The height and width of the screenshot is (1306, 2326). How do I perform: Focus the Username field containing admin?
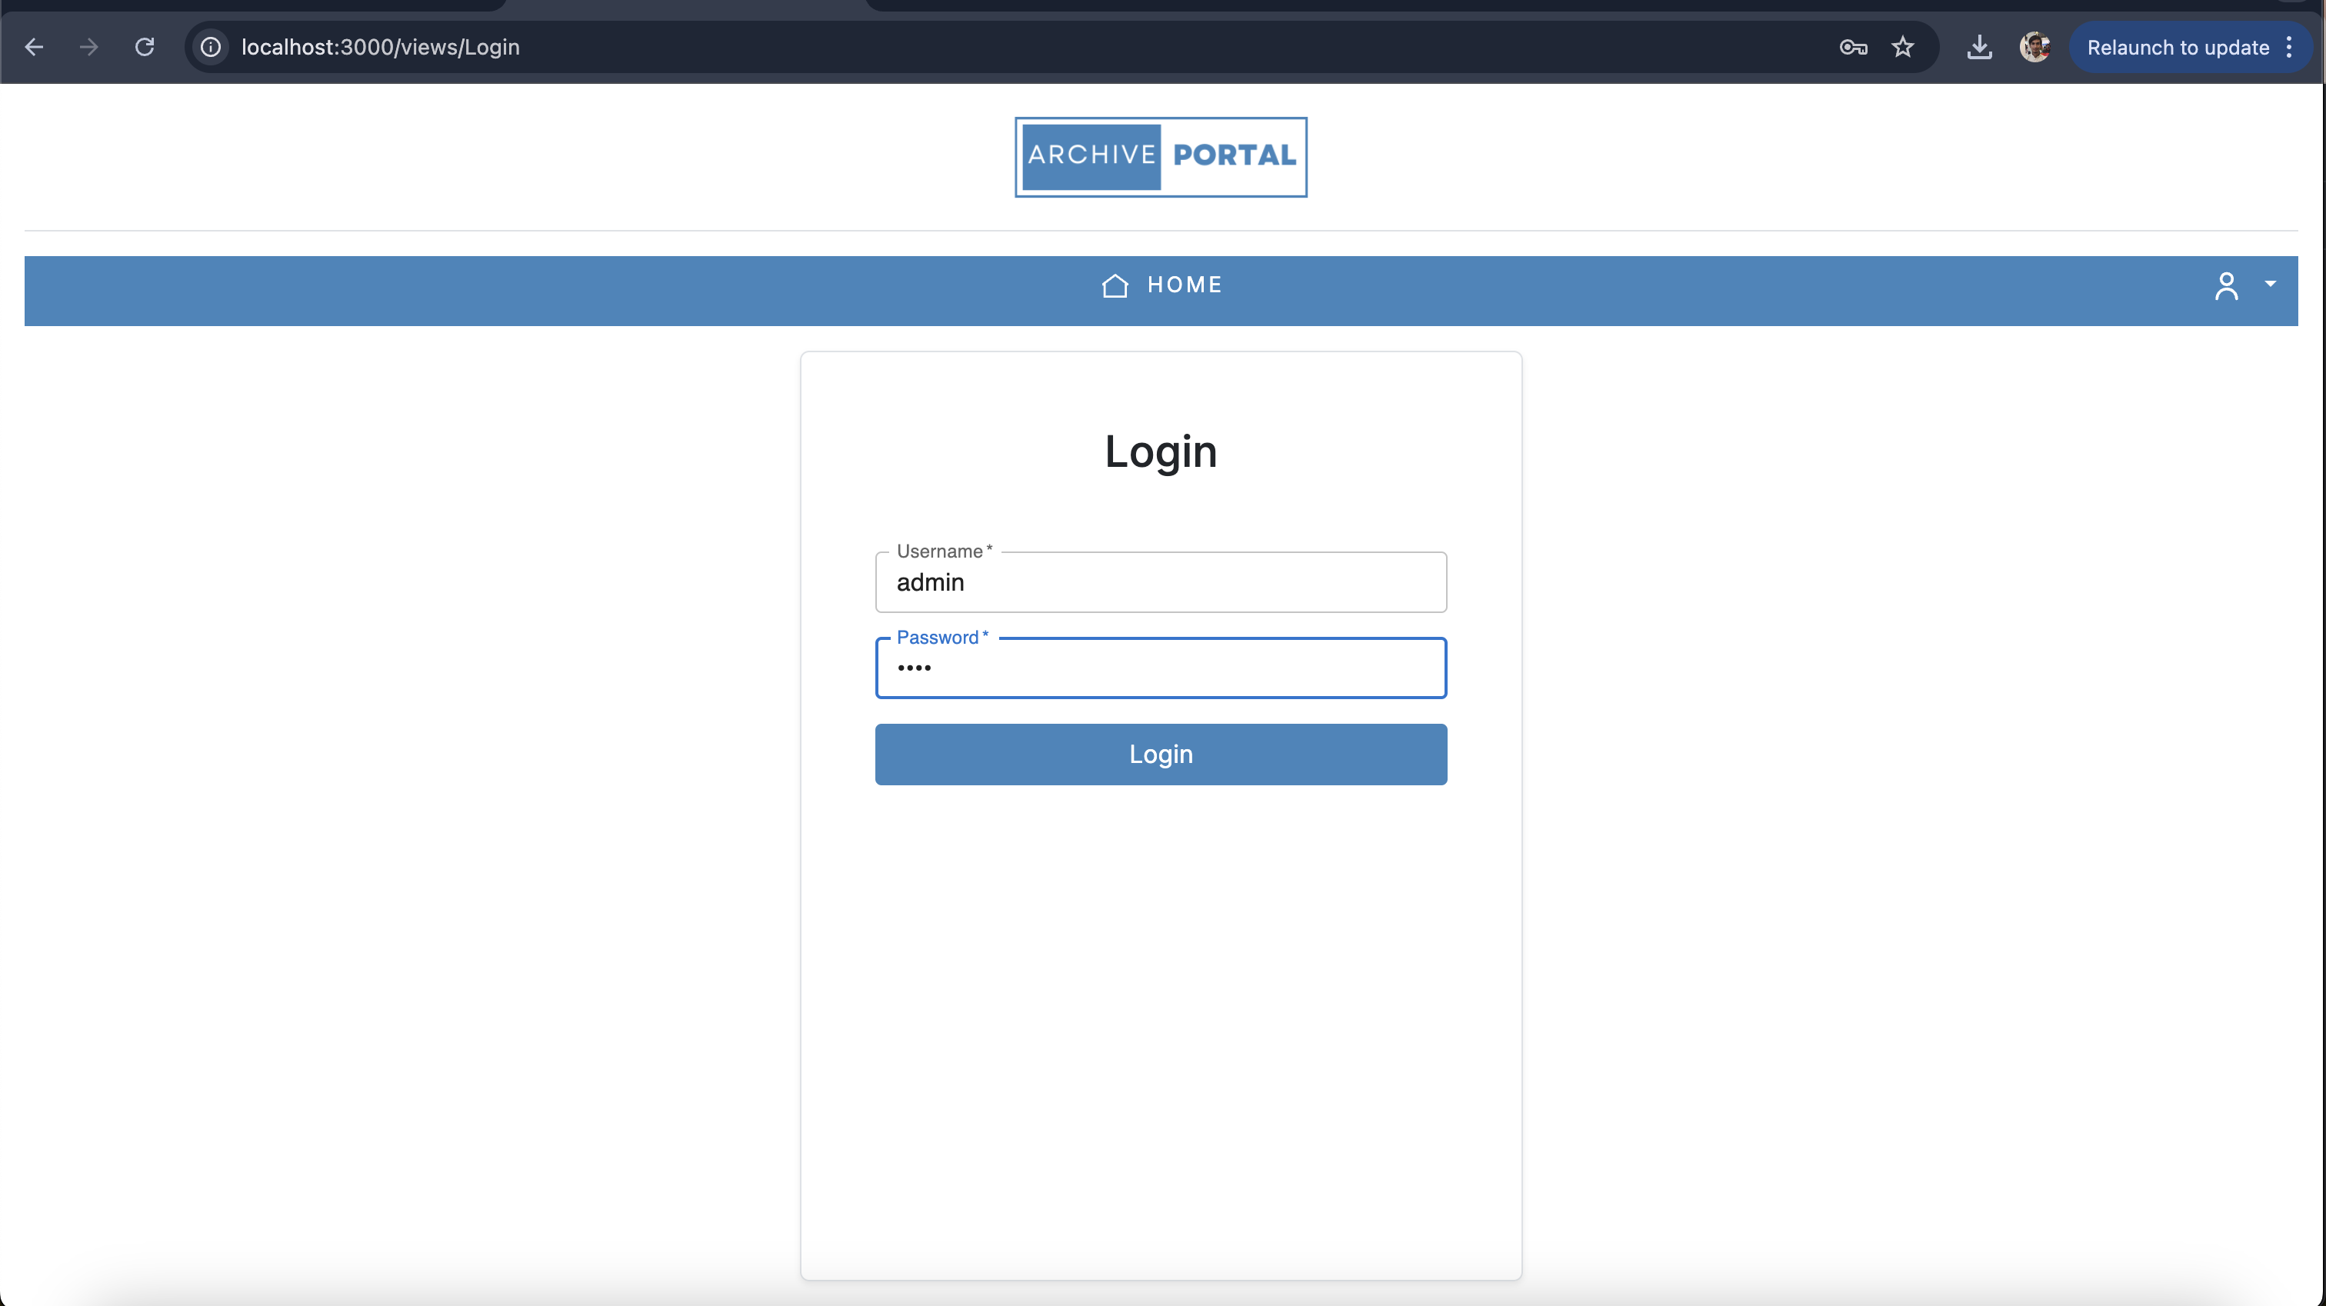click(x=1160, y=581)
